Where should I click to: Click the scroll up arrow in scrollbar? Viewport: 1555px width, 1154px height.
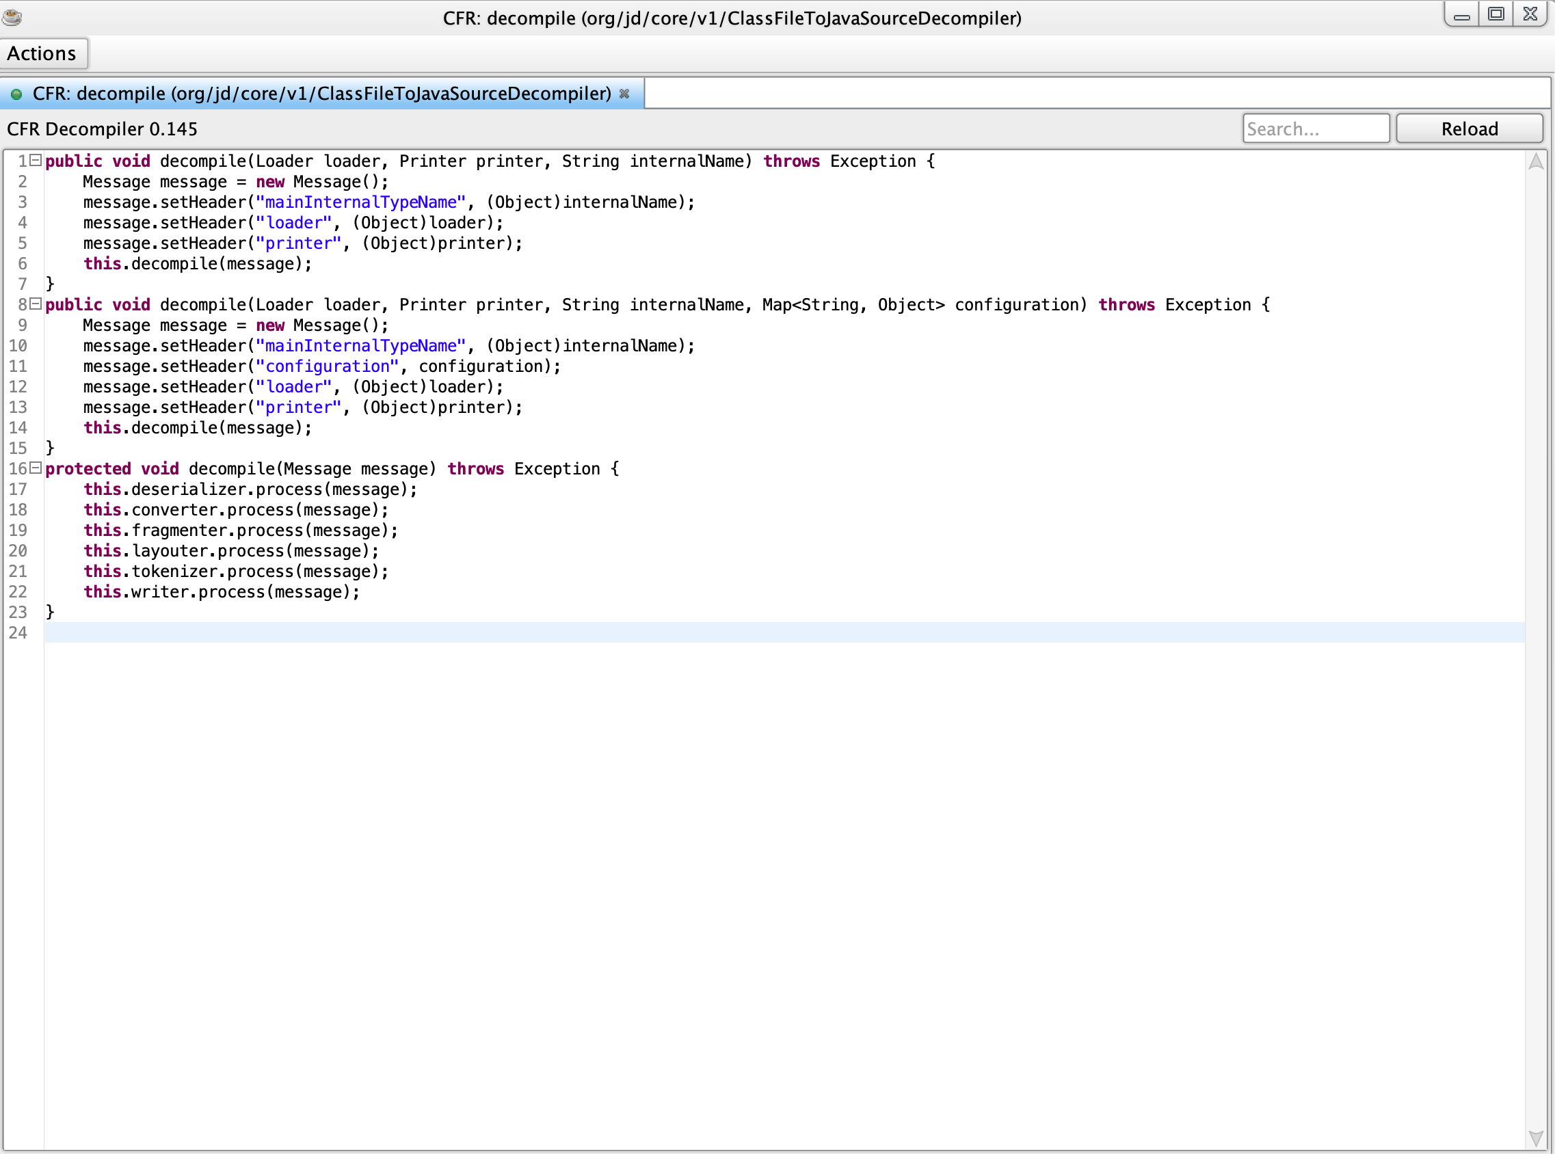click(x=1535, y=162)
